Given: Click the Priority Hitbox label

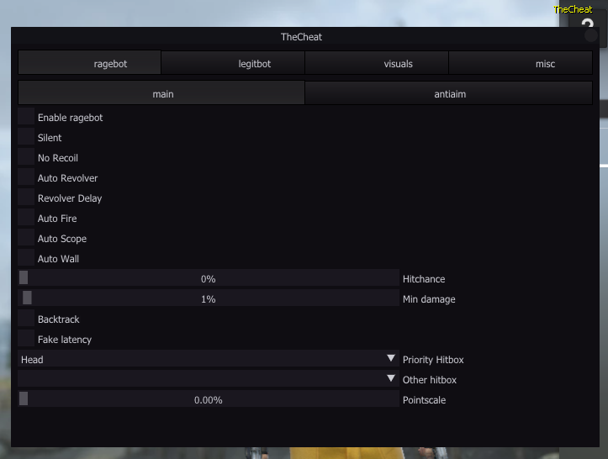Looking at the screenshot, I should click(433, 360).
